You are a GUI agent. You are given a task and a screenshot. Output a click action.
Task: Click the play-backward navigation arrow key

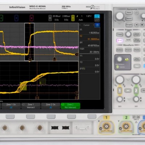(x=136, y=25)
